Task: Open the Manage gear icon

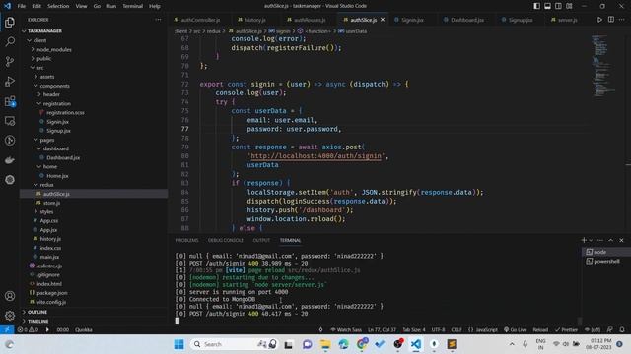Action: [10, 316]
